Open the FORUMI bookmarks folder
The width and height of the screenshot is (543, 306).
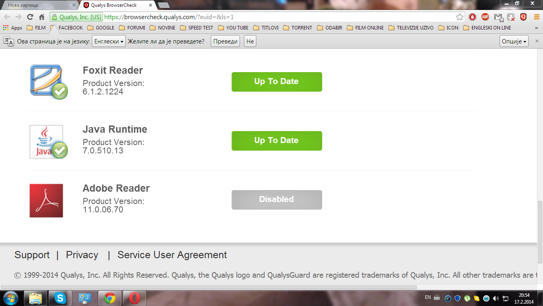pos(132,28)
